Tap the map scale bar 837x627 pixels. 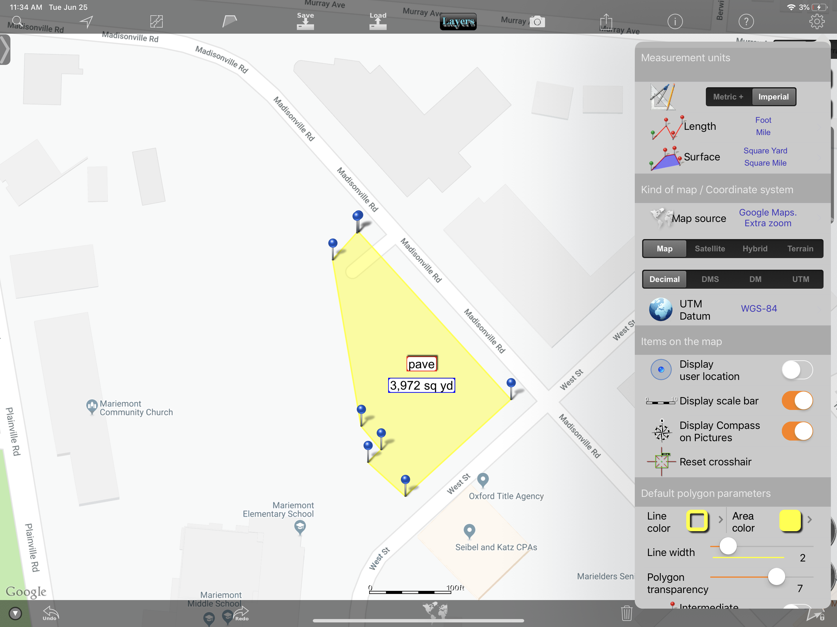(416, 589)
